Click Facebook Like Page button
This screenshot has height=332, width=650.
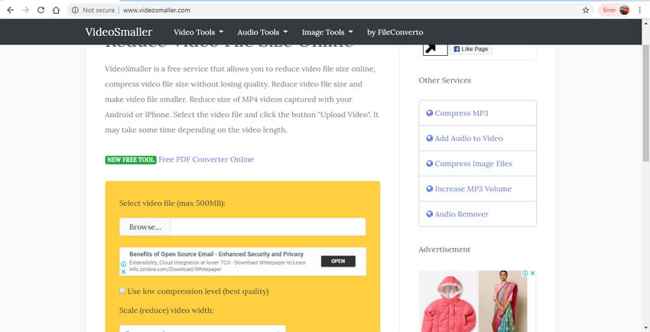(471, 49)
